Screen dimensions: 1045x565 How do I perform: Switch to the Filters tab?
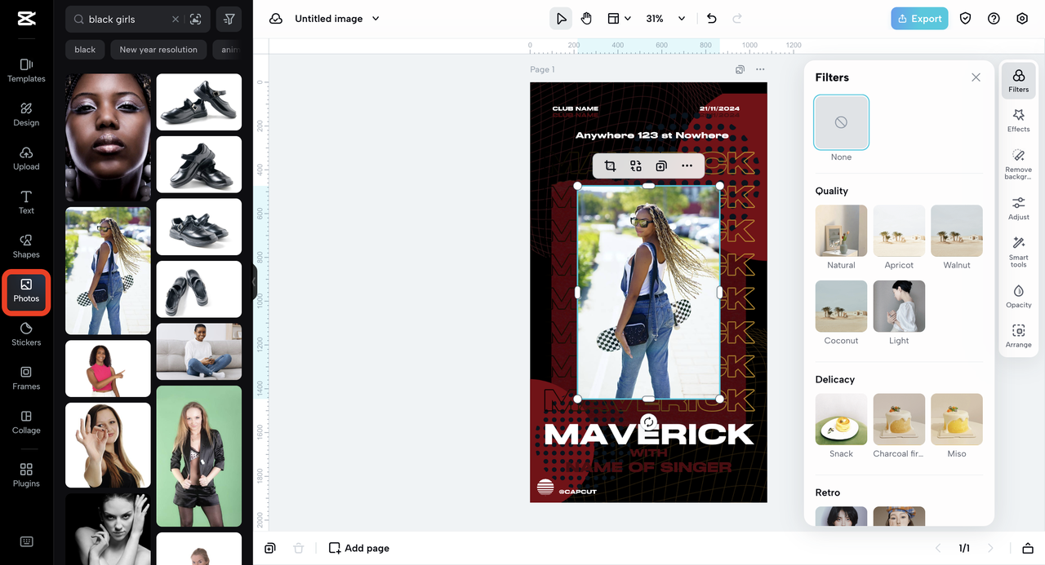tap(1019, 81)
